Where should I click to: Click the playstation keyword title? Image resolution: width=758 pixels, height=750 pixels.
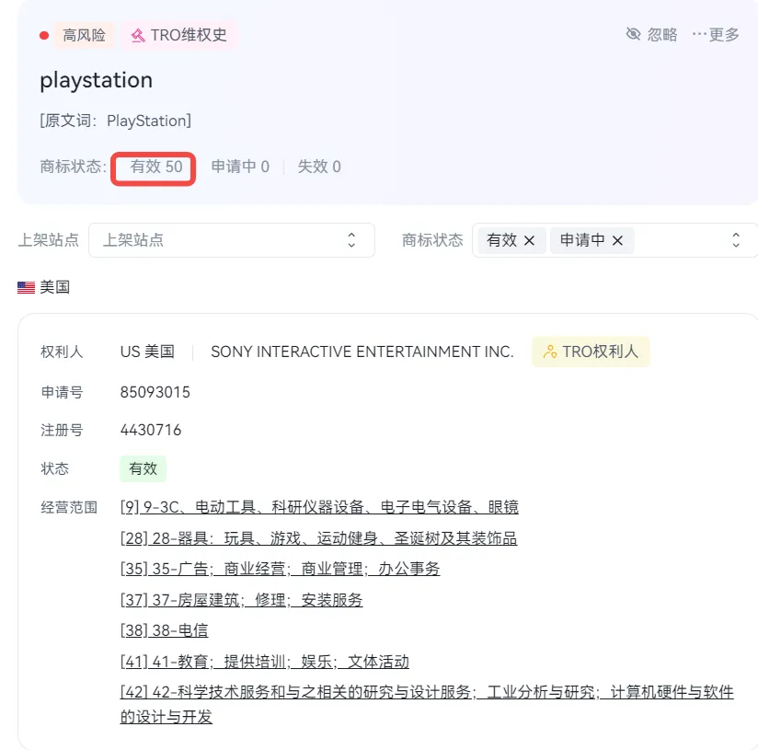97,80
